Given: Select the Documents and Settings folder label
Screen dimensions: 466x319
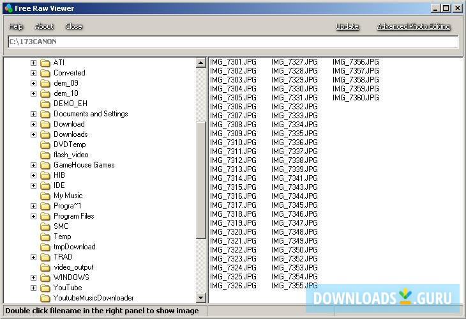Looking at the screenshot, I should pyautogui.click(x=91, y=114).
